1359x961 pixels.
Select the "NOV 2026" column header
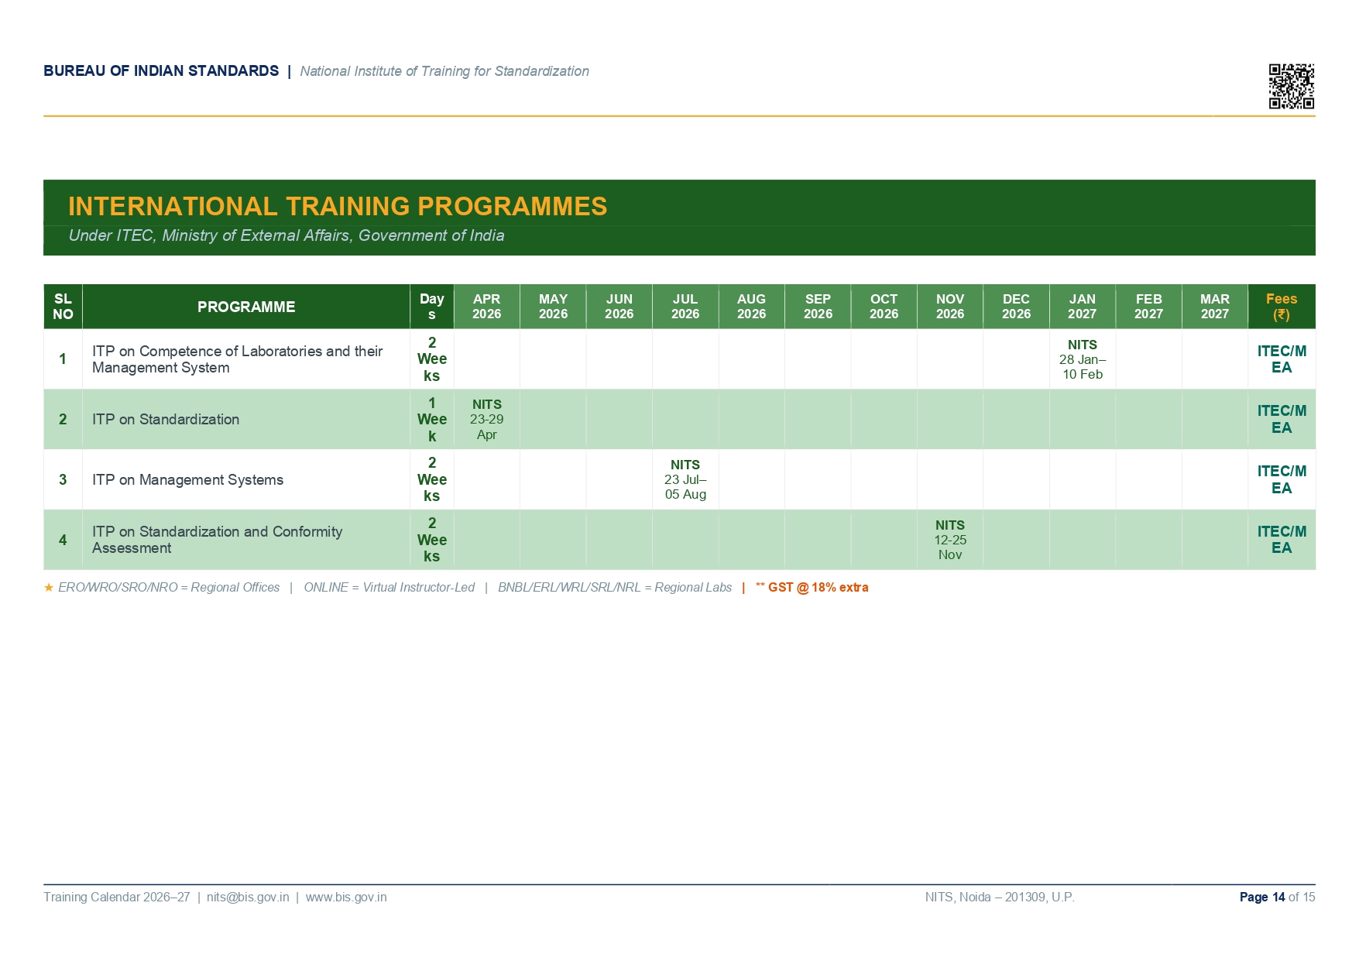pos(950,307)
